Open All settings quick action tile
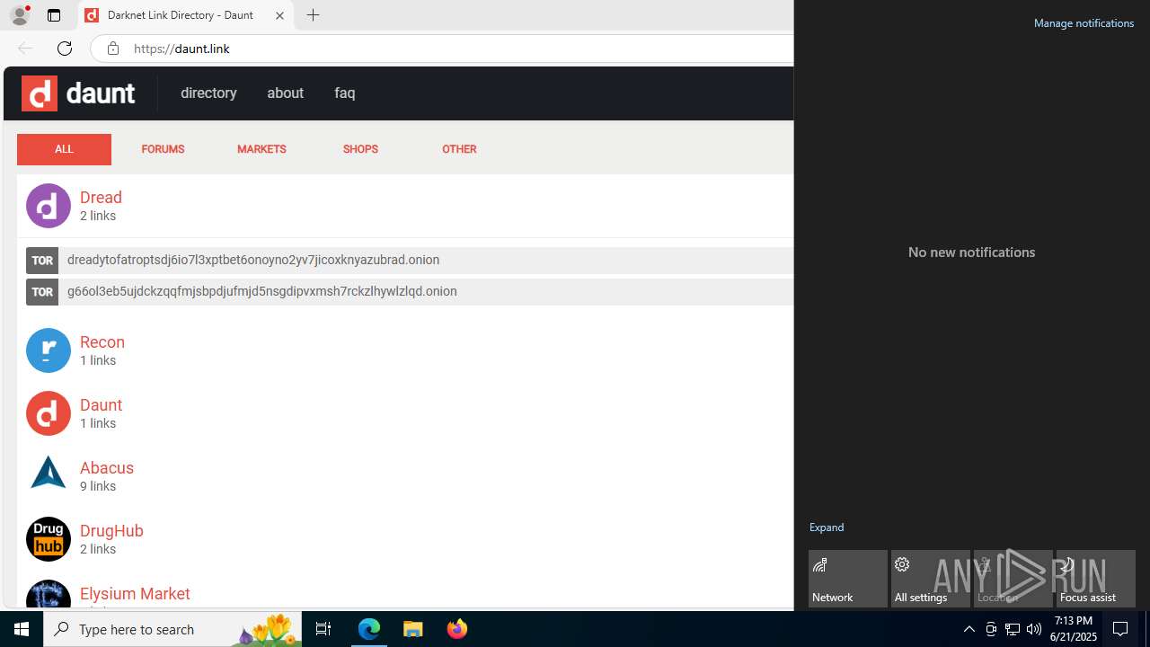This screenshot has width=1150, height=647. tap(931, 579)
